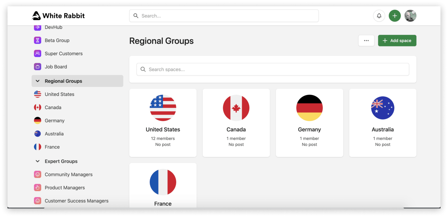
Task: Click 'No post' on Germany card
Action: 309,144
